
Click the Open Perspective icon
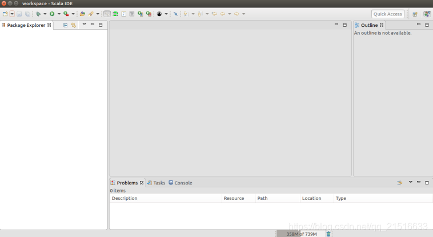tap(415, 14)
